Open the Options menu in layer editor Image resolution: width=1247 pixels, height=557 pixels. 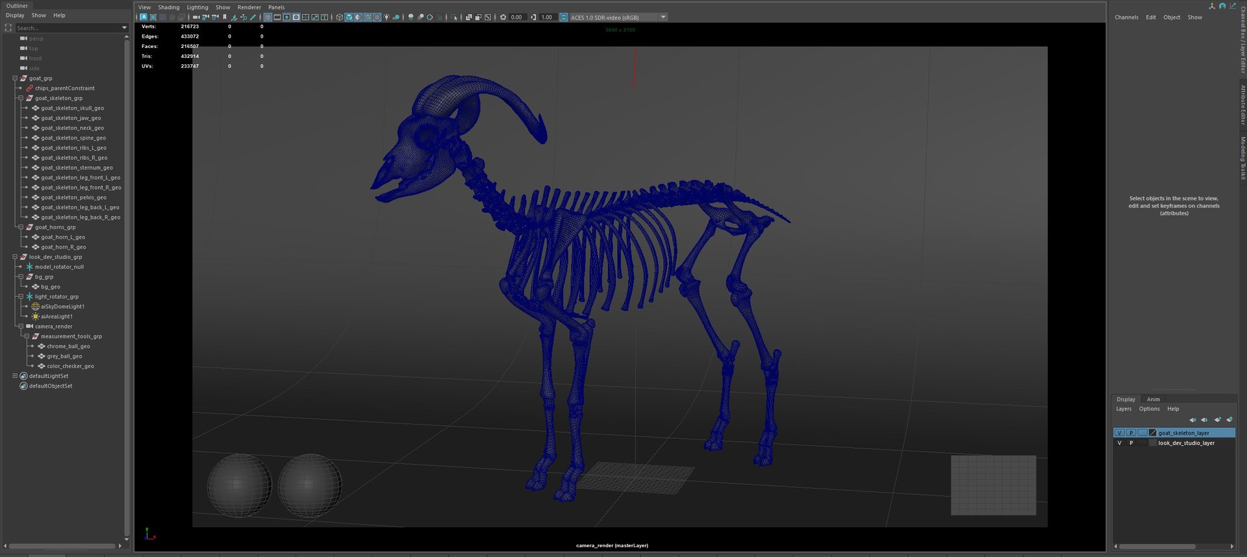tap(1149, 409)
